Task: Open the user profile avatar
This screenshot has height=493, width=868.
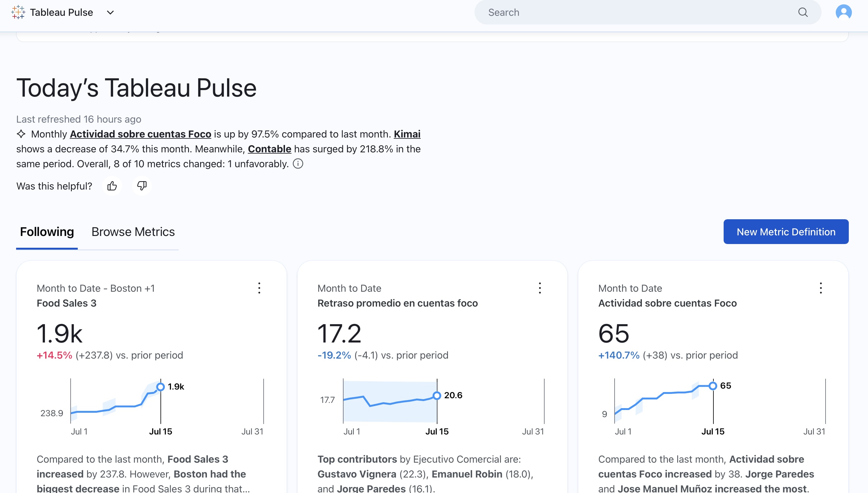Action: [844, 12]
